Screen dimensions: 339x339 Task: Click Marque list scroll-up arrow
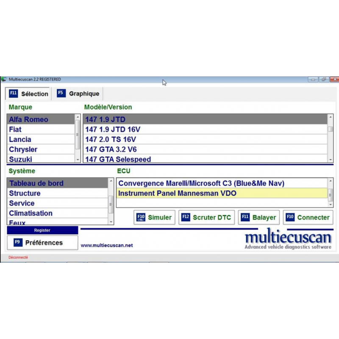[78, 117]
